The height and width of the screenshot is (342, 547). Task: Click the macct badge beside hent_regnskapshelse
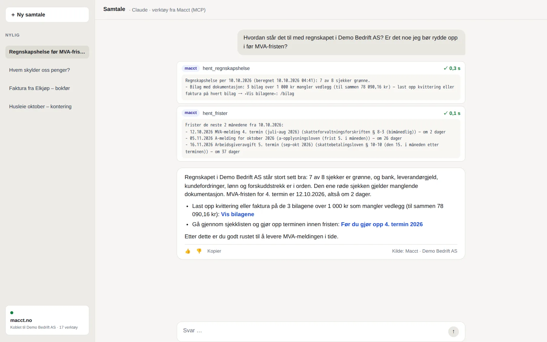(191, 68)
